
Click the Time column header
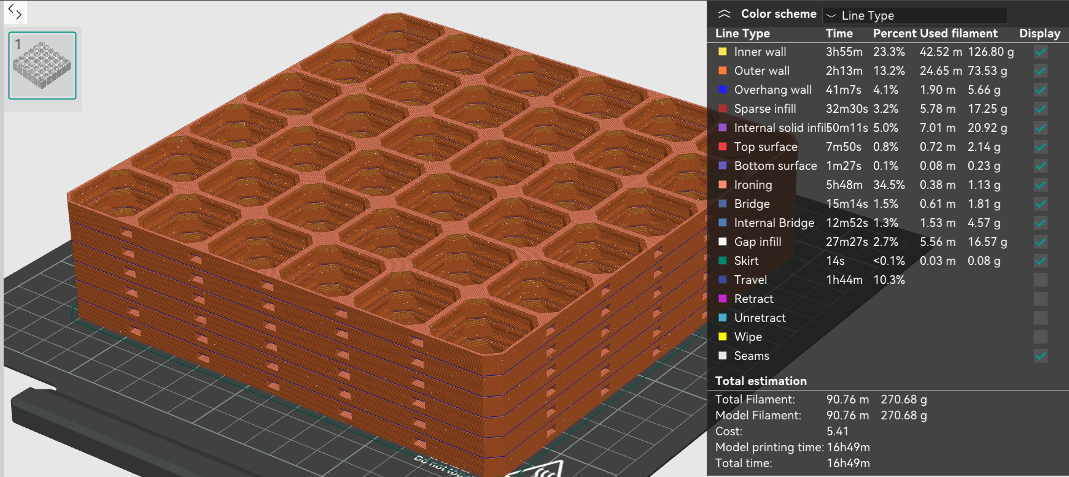coord(839,34)
